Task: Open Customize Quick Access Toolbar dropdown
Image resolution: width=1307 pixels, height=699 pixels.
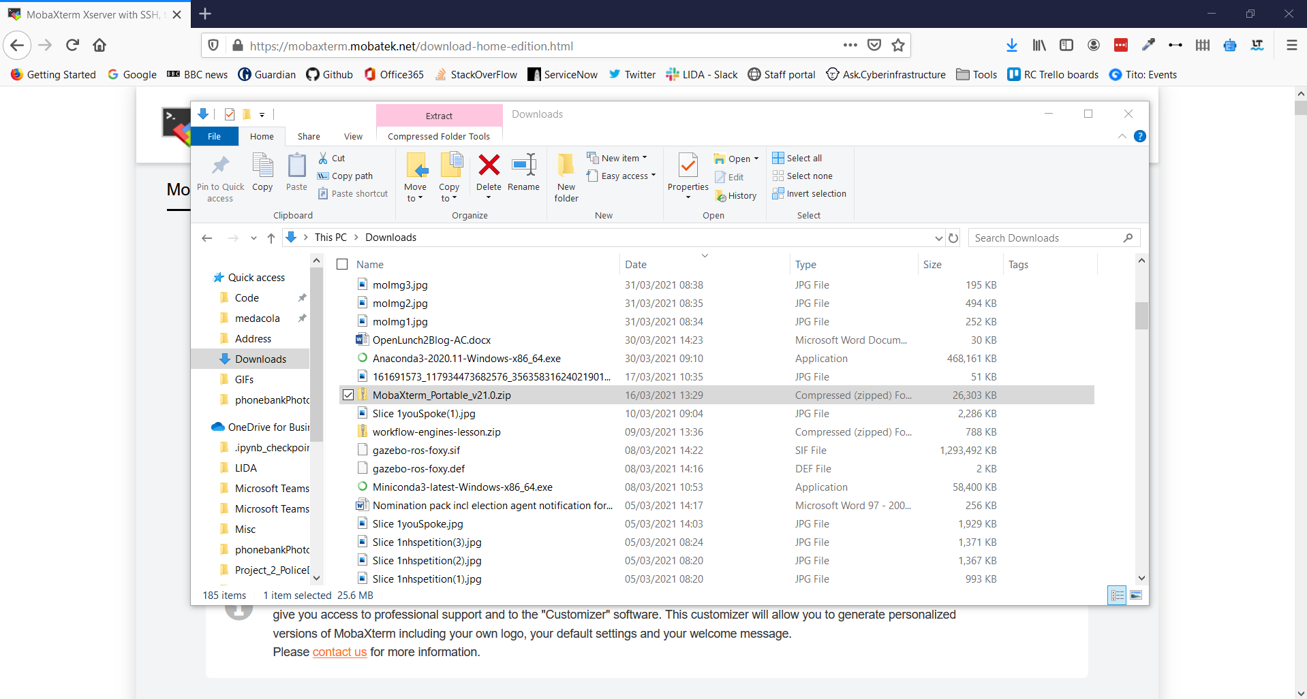Action: pyautogui.click(x=262, y=115)
